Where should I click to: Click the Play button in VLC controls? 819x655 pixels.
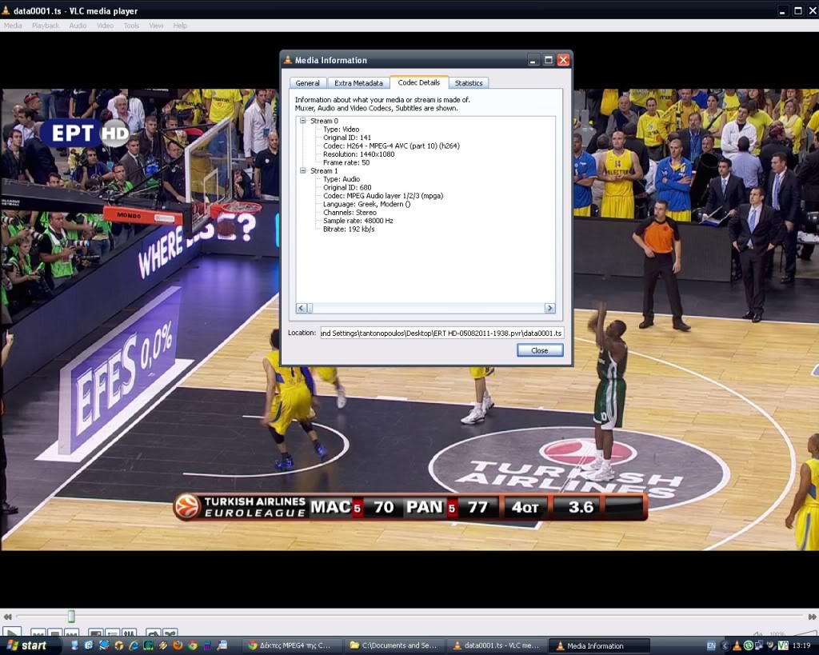12,633
